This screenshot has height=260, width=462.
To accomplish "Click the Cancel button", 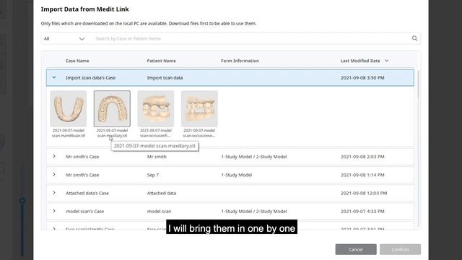I will (356, 249).
